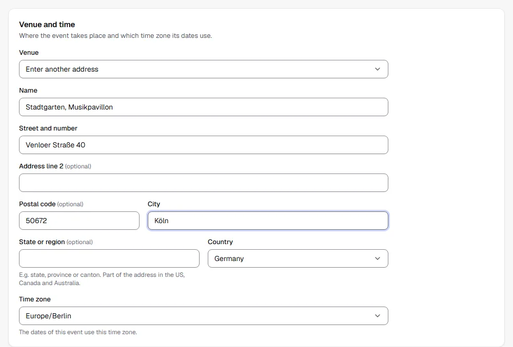Screen dimensions: 513x347
Task: Open the Venue dropdown
Action: click(x=204, y=69)
